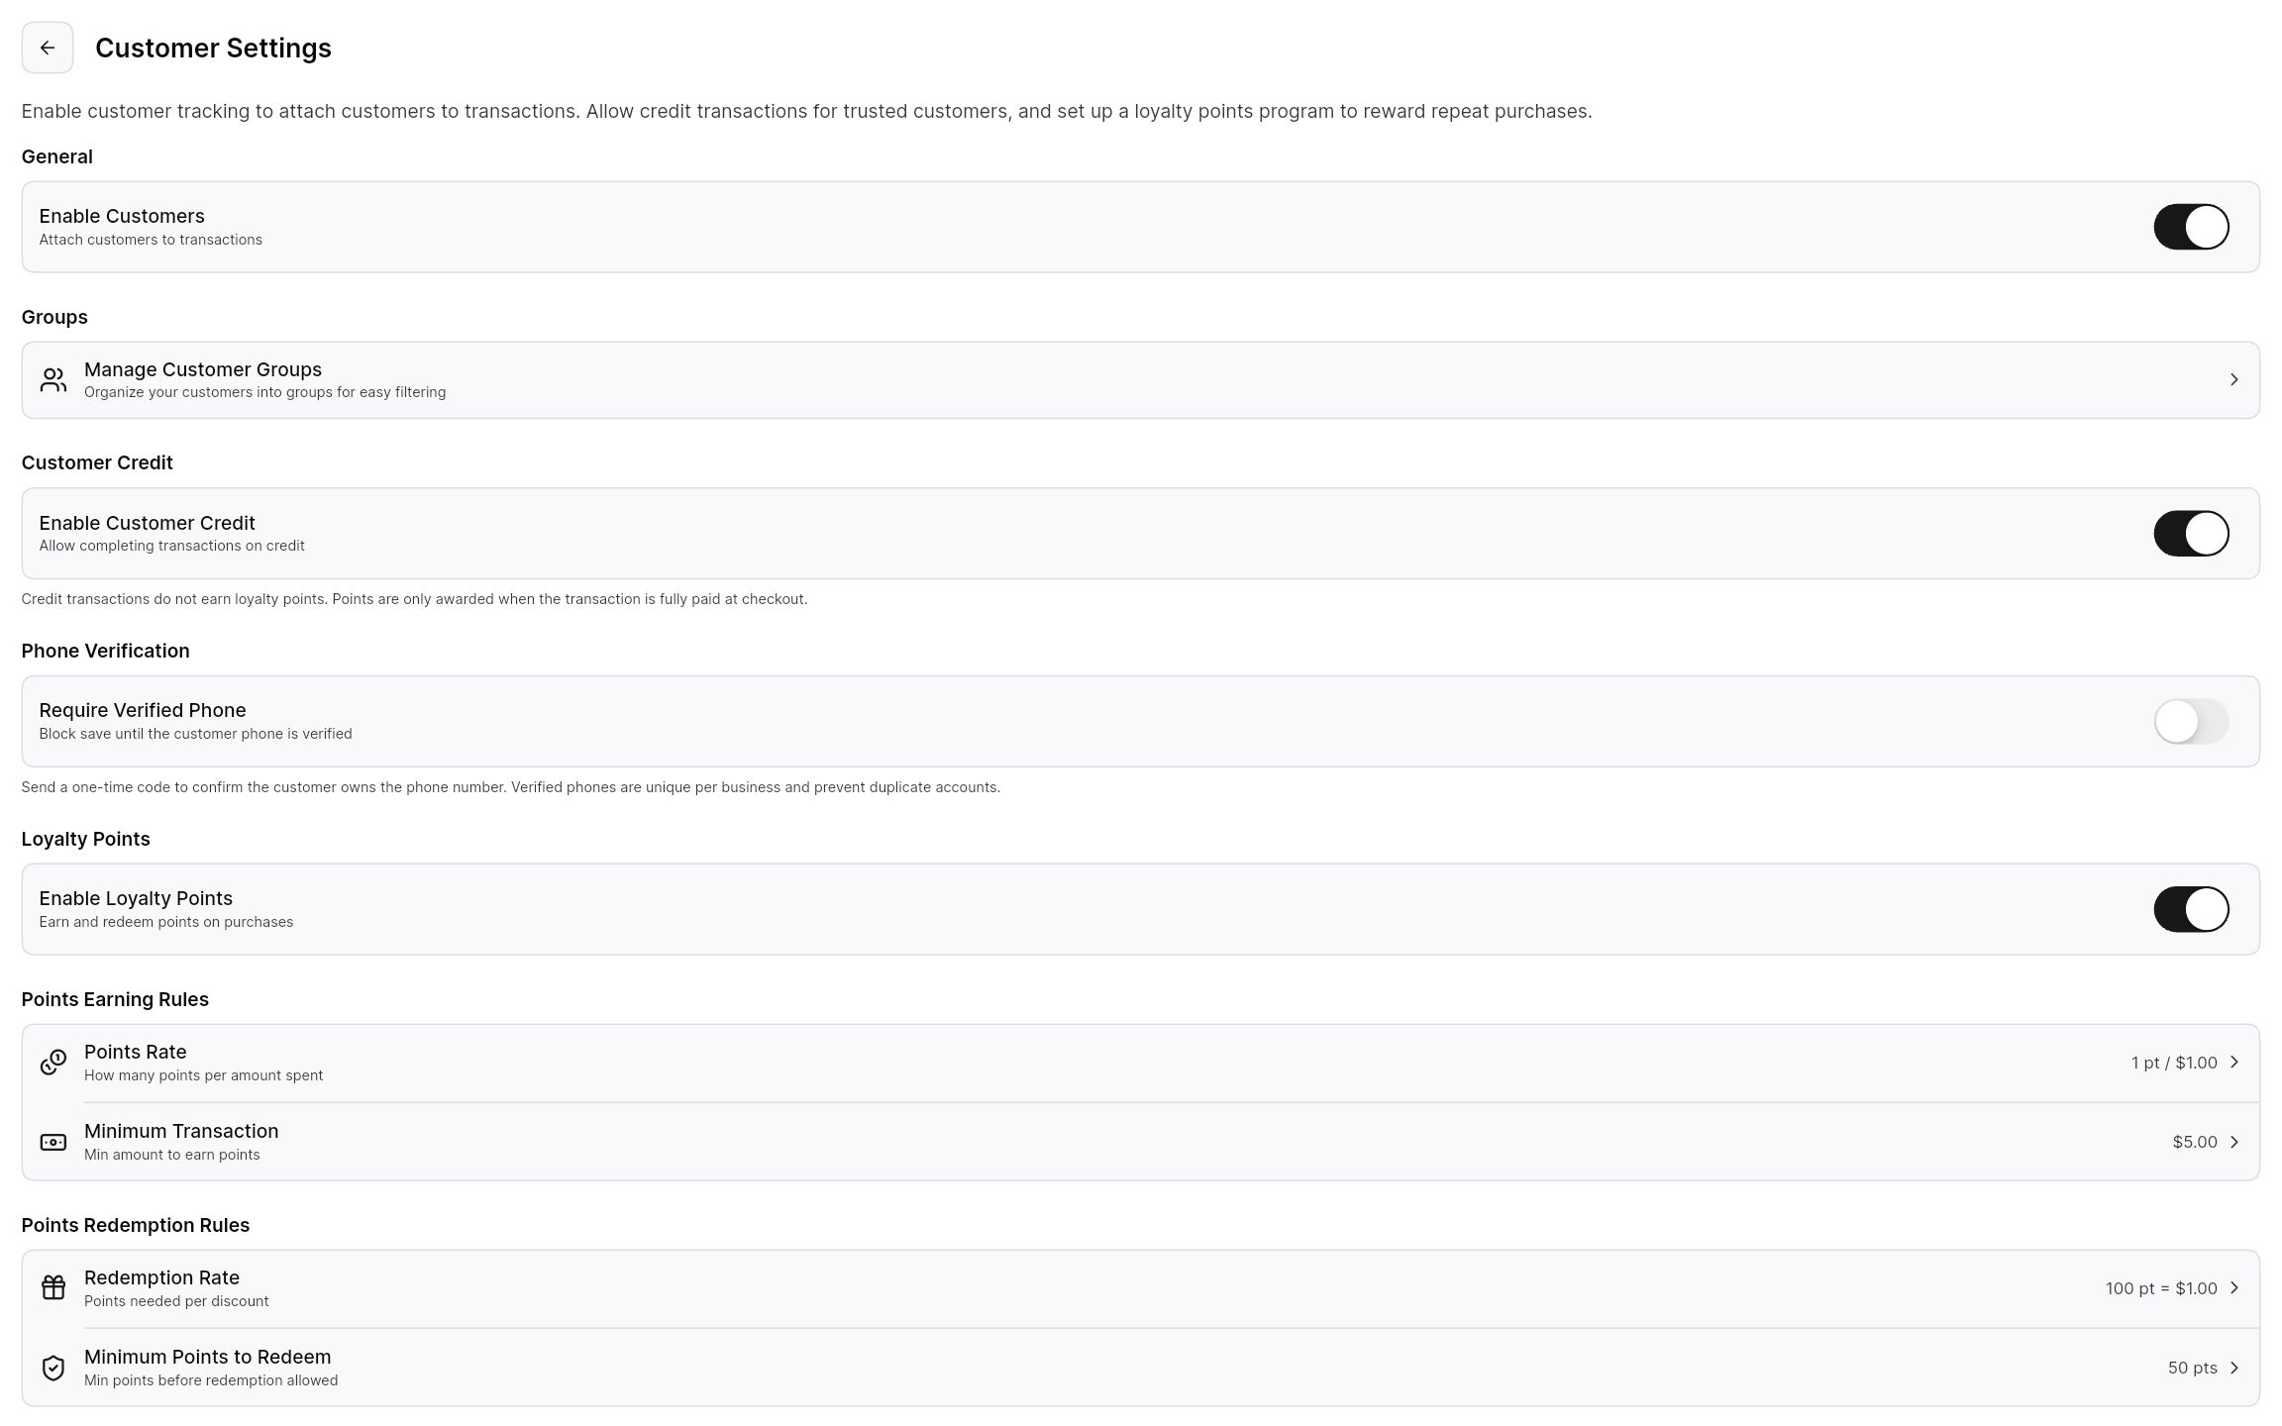Click the Minimum Transaction banknote icon
The width and height of the screenshot is (2282, 1426).
pyautogui.click(x=53, y=1142)
